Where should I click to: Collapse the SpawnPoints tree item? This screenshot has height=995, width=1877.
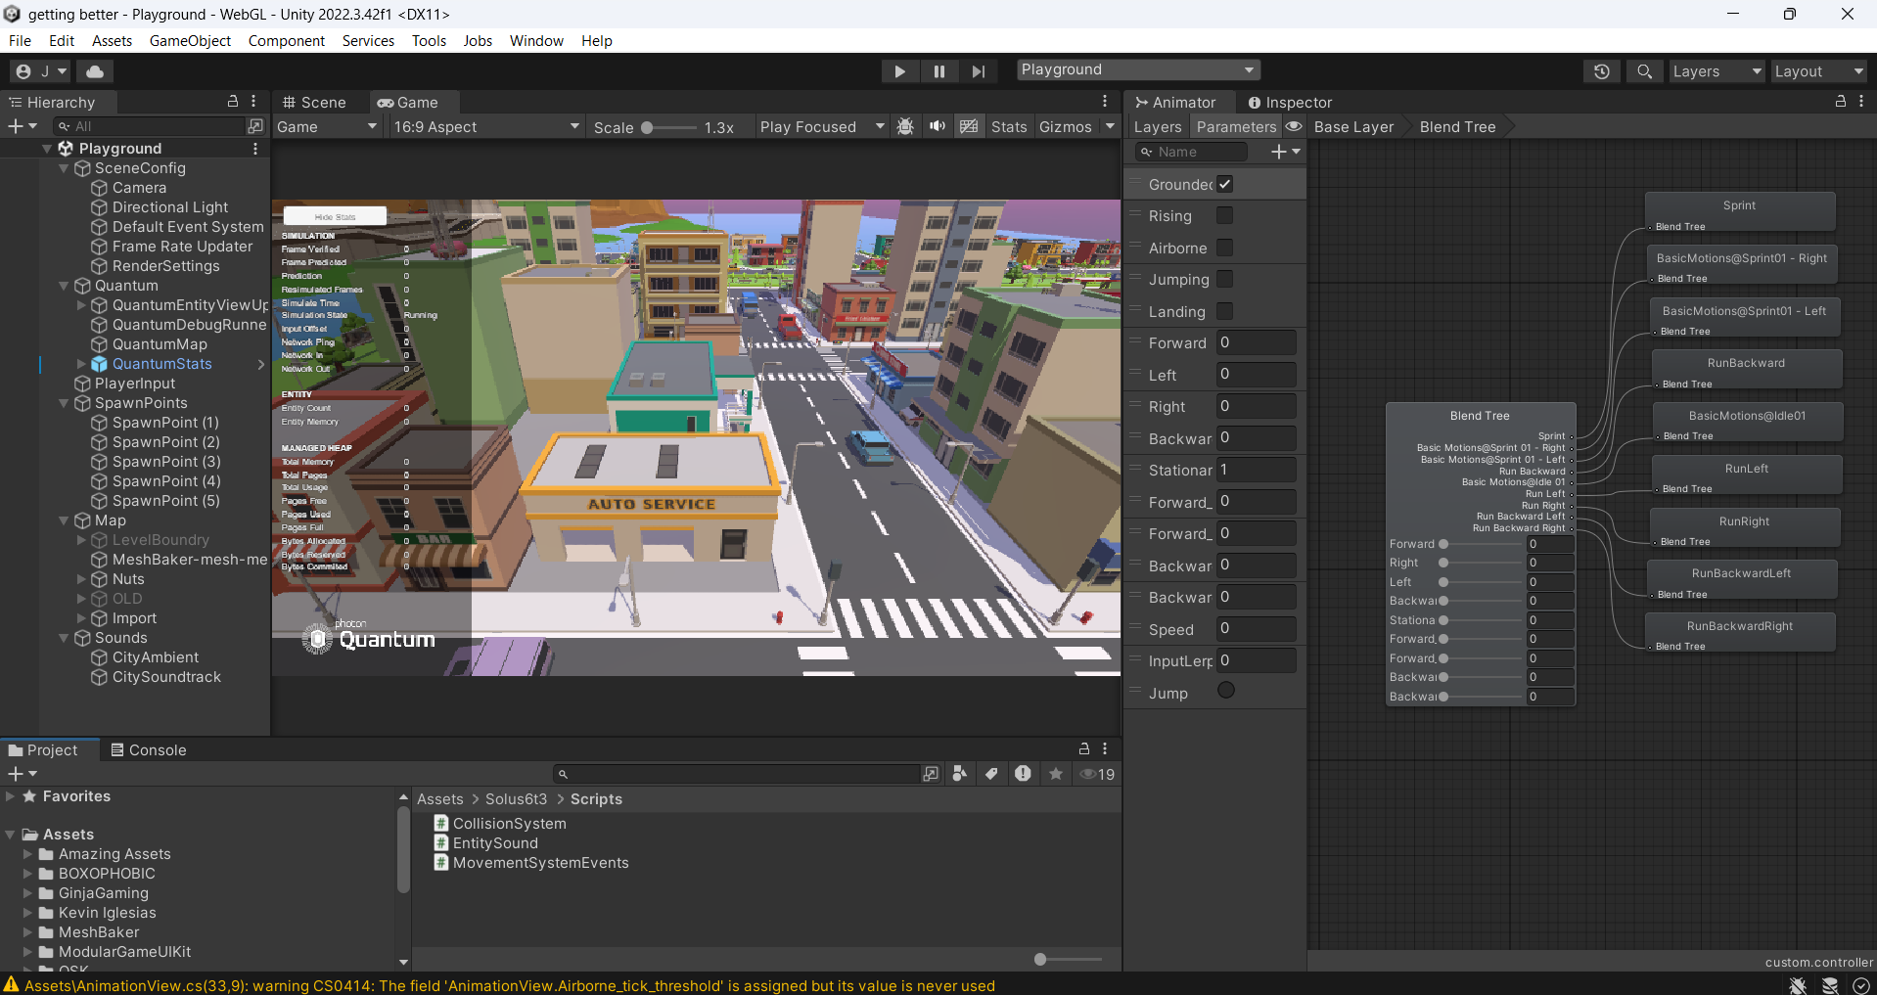tap(64, 403)
